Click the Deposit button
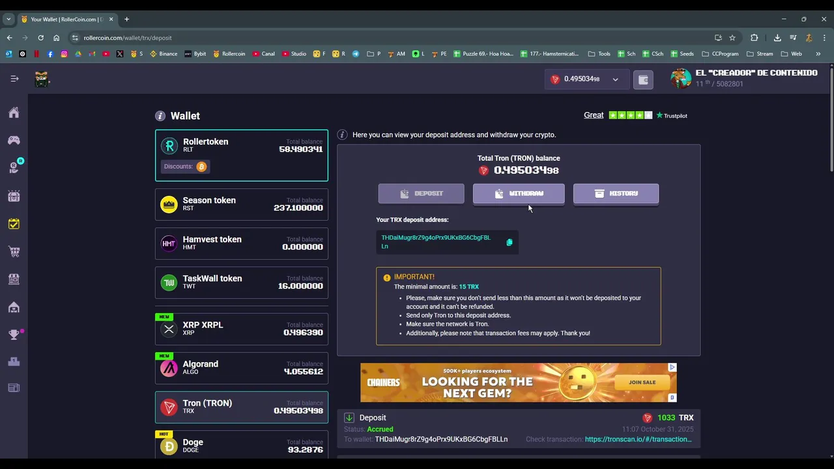Viewport: 834px width, 469px height. pyautogui.click(x=422, y=193)
